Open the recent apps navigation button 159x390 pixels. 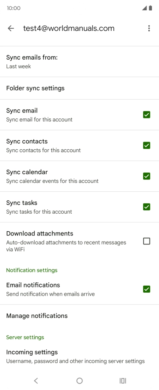[x=123, y=381]
